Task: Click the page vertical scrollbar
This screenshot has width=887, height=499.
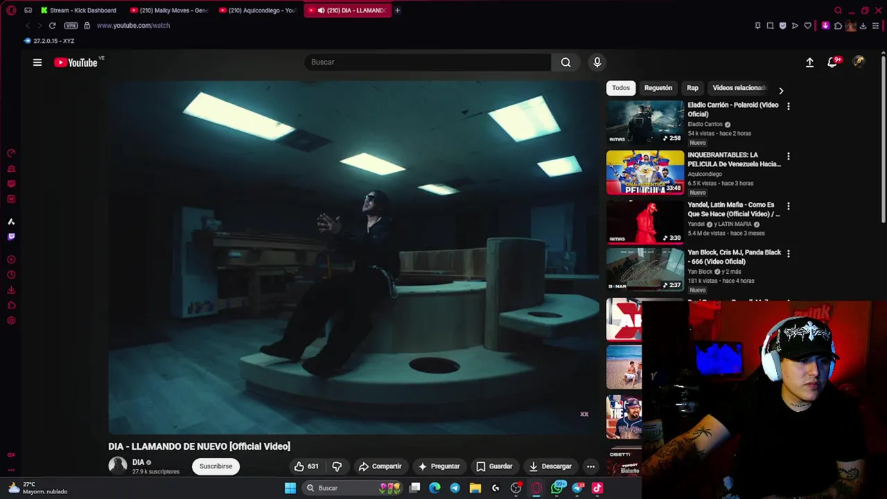Action: 884,139
